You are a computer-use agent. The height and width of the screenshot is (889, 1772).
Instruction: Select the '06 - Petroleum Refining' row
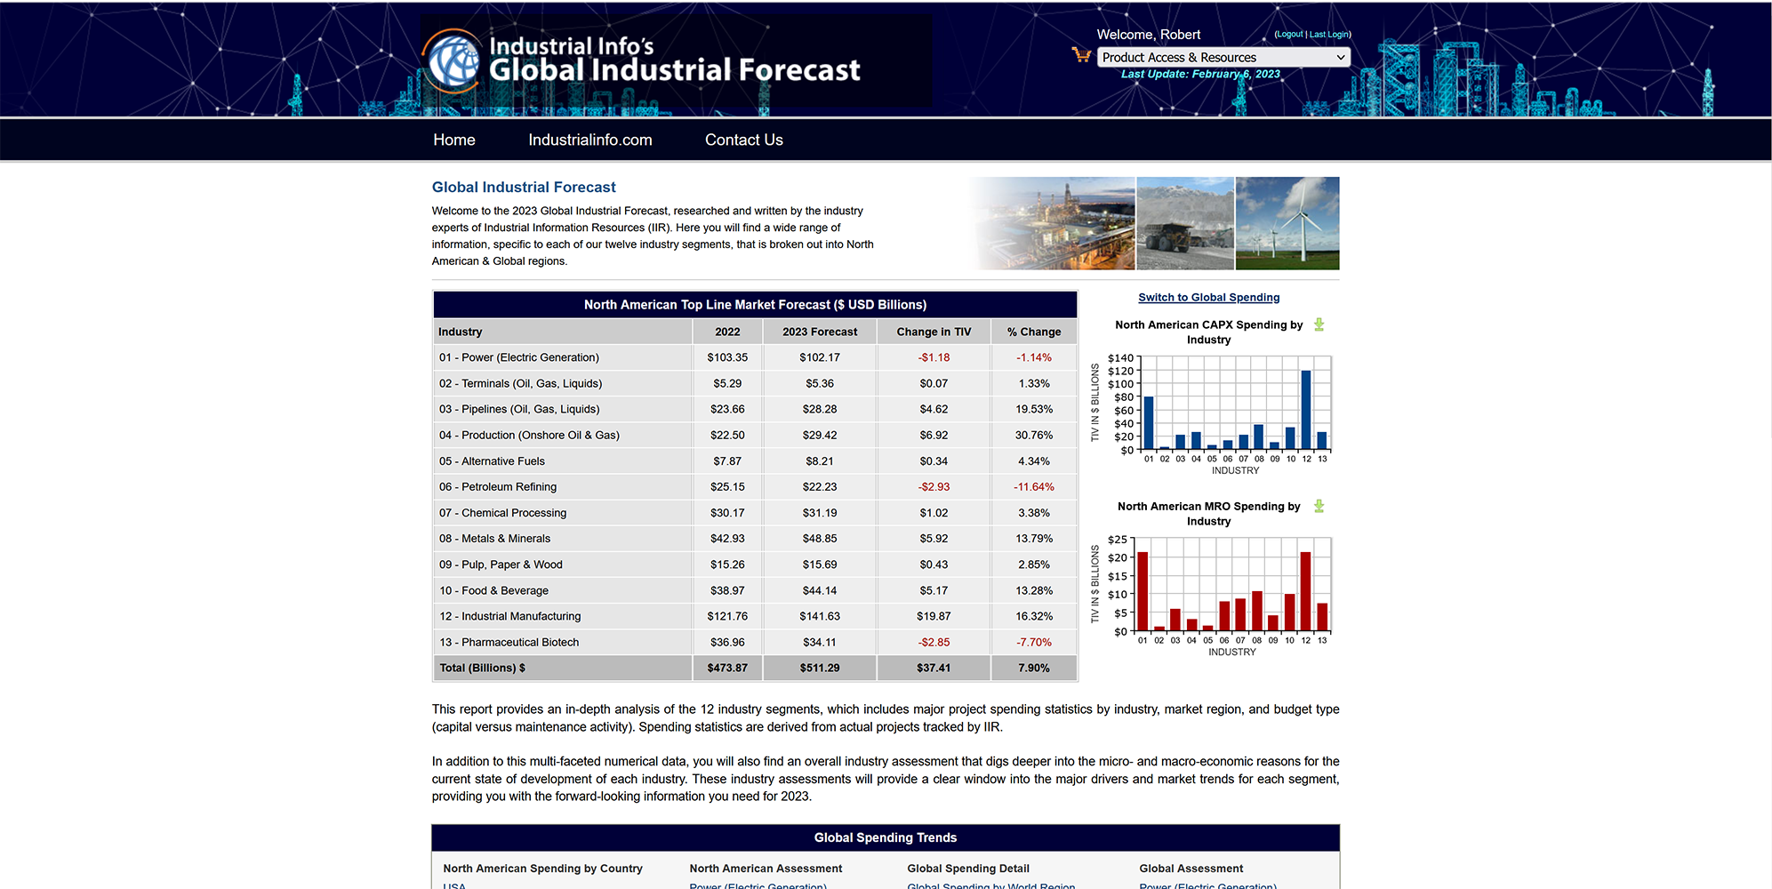pos(754,486)
